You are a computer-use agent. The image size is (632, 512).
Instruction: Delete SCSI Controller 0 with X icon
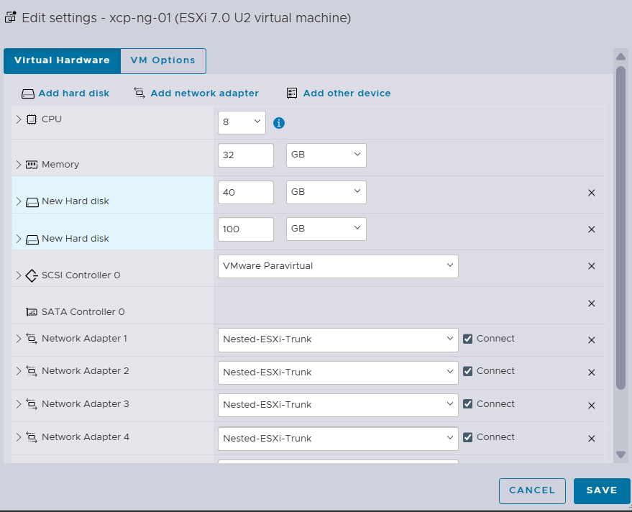point(592,266)
